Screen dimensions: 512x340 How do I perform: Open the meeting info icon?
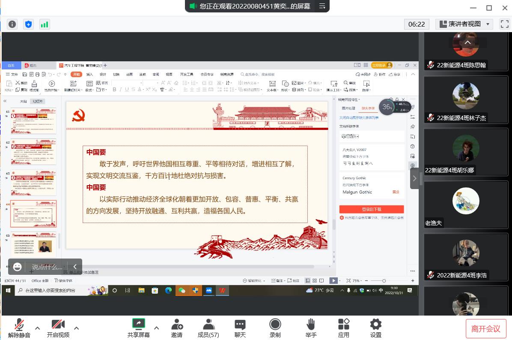click(x=12, y=24)
